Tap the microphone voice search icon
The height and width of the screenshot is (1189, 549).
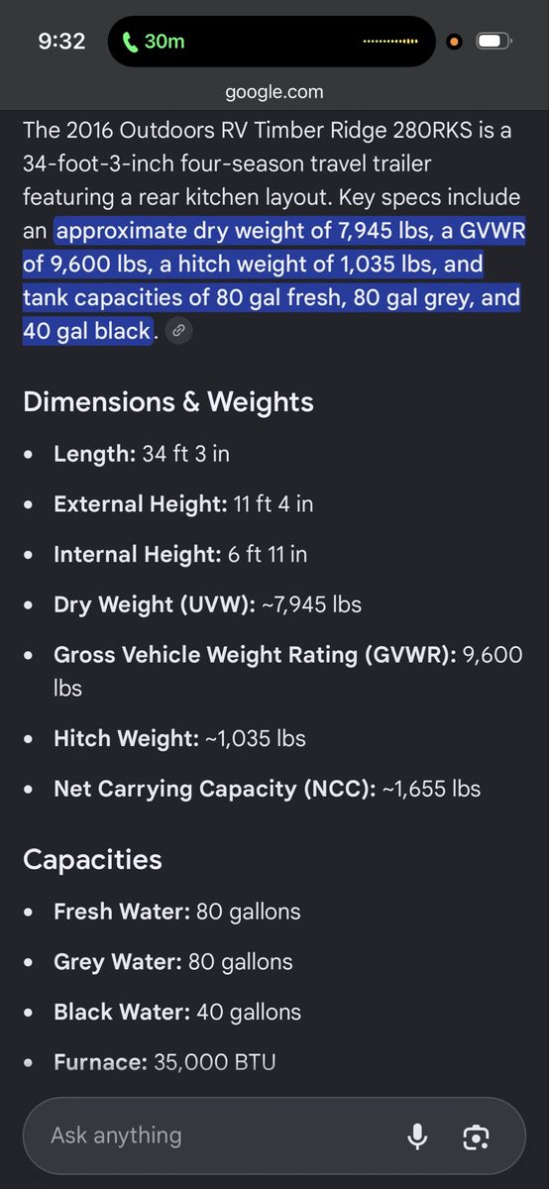[417, 1135]
